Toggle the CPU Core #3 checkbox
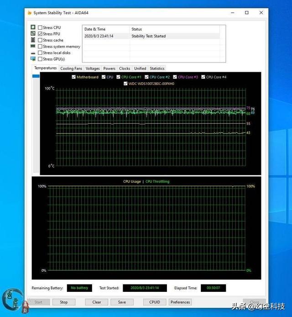The width and height of the screenshot is (292, 317). pos(175,77)
